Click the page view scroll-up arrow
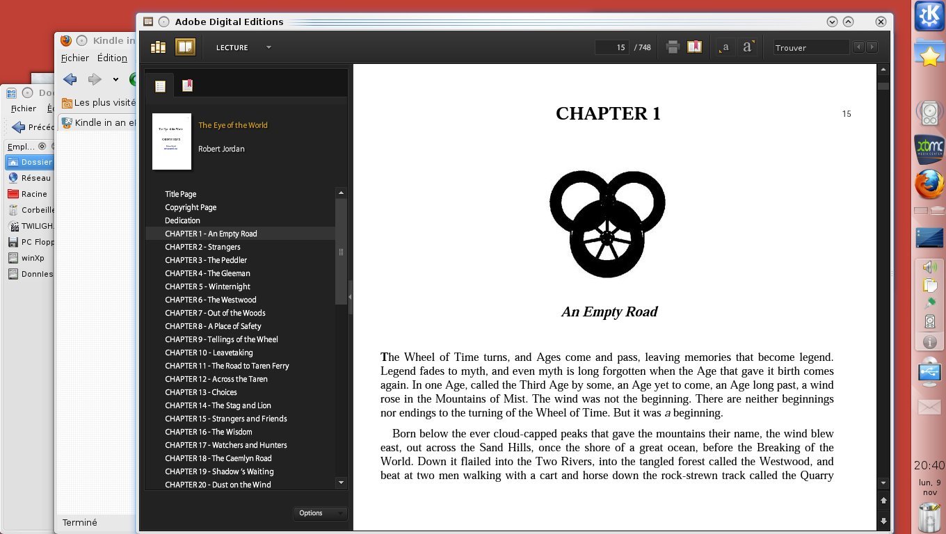Image resolution: width=946 pixels, height=534 pixels. tap(883, 70)
